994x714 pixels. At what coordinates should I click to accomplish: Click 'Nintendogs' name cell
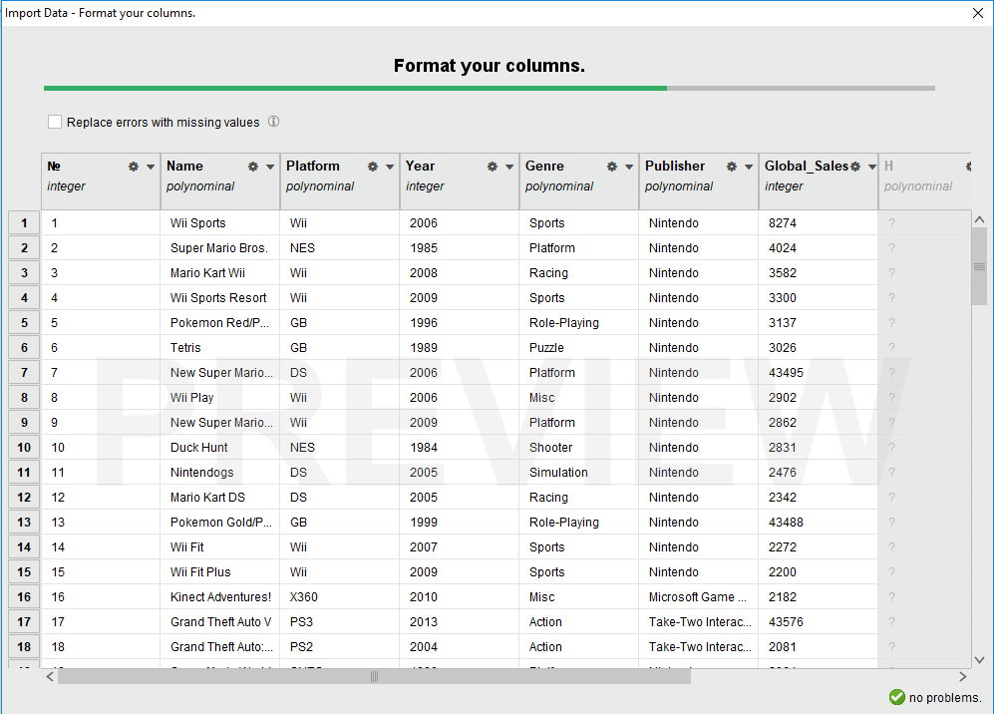pos(220,473)
